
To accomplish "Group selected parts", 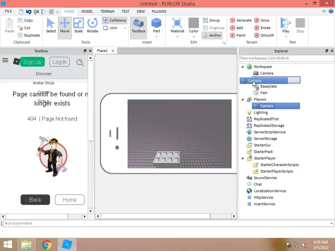I will tap(211, 20).
